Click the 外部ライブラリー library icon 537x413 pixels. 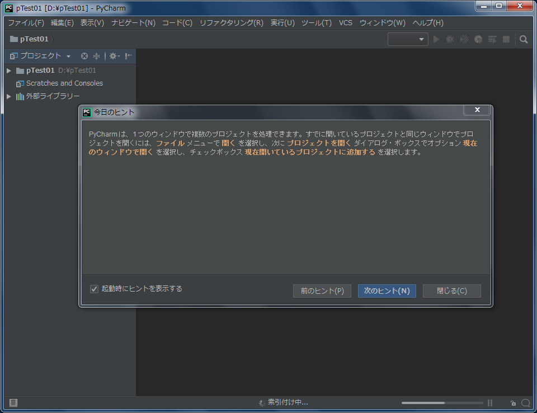(x=20, y=96)
